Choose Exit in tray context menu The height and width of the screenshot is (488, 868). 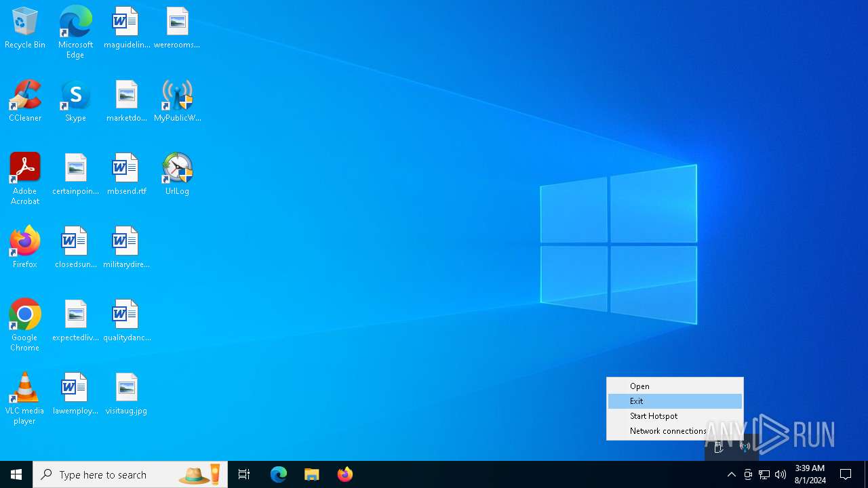tap(675, 401)
